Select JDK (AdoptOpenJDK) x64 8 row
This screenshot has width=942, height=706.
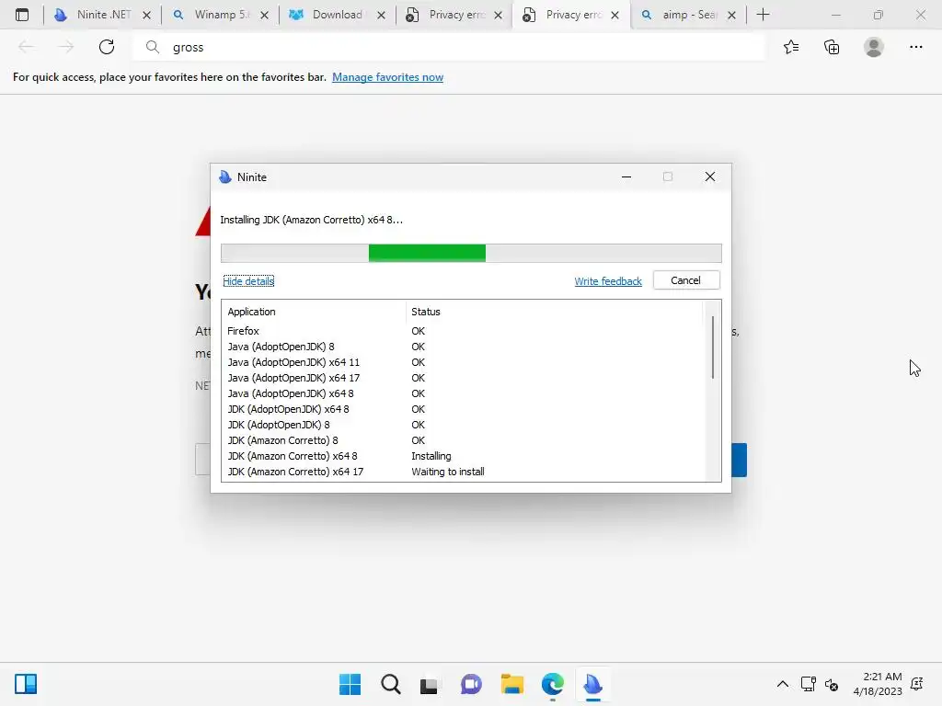coord(463,409)
